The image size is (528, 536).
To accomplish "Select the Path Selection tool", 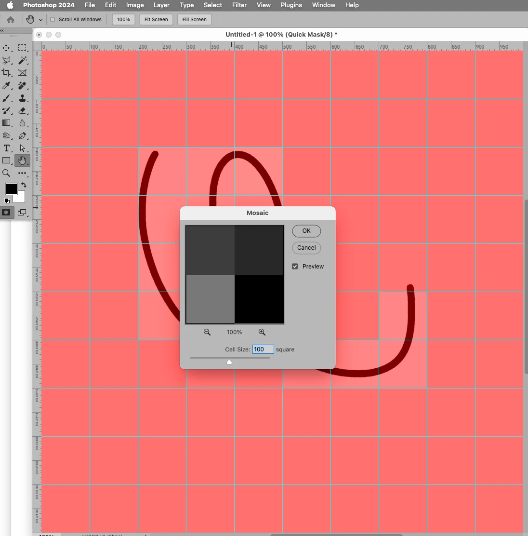I will pyautogui.click(x=22, y=148).
